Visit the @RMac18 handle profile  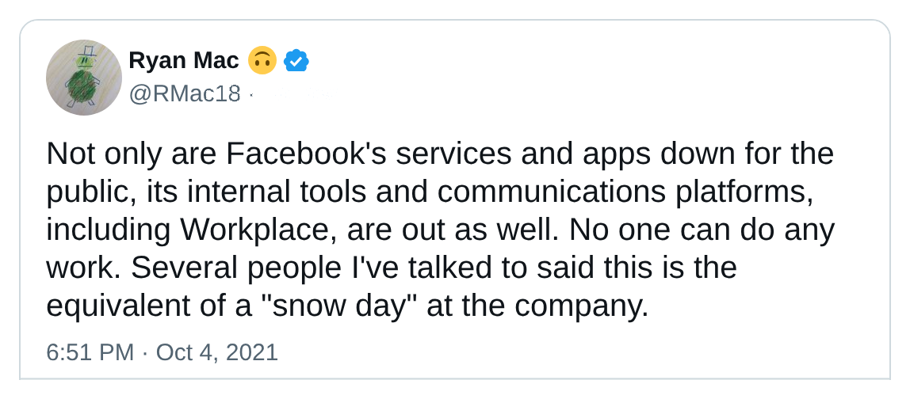coord(185,93)
